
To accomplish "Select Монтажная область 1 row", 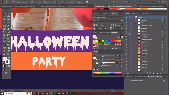I will [x=145, y=81].
